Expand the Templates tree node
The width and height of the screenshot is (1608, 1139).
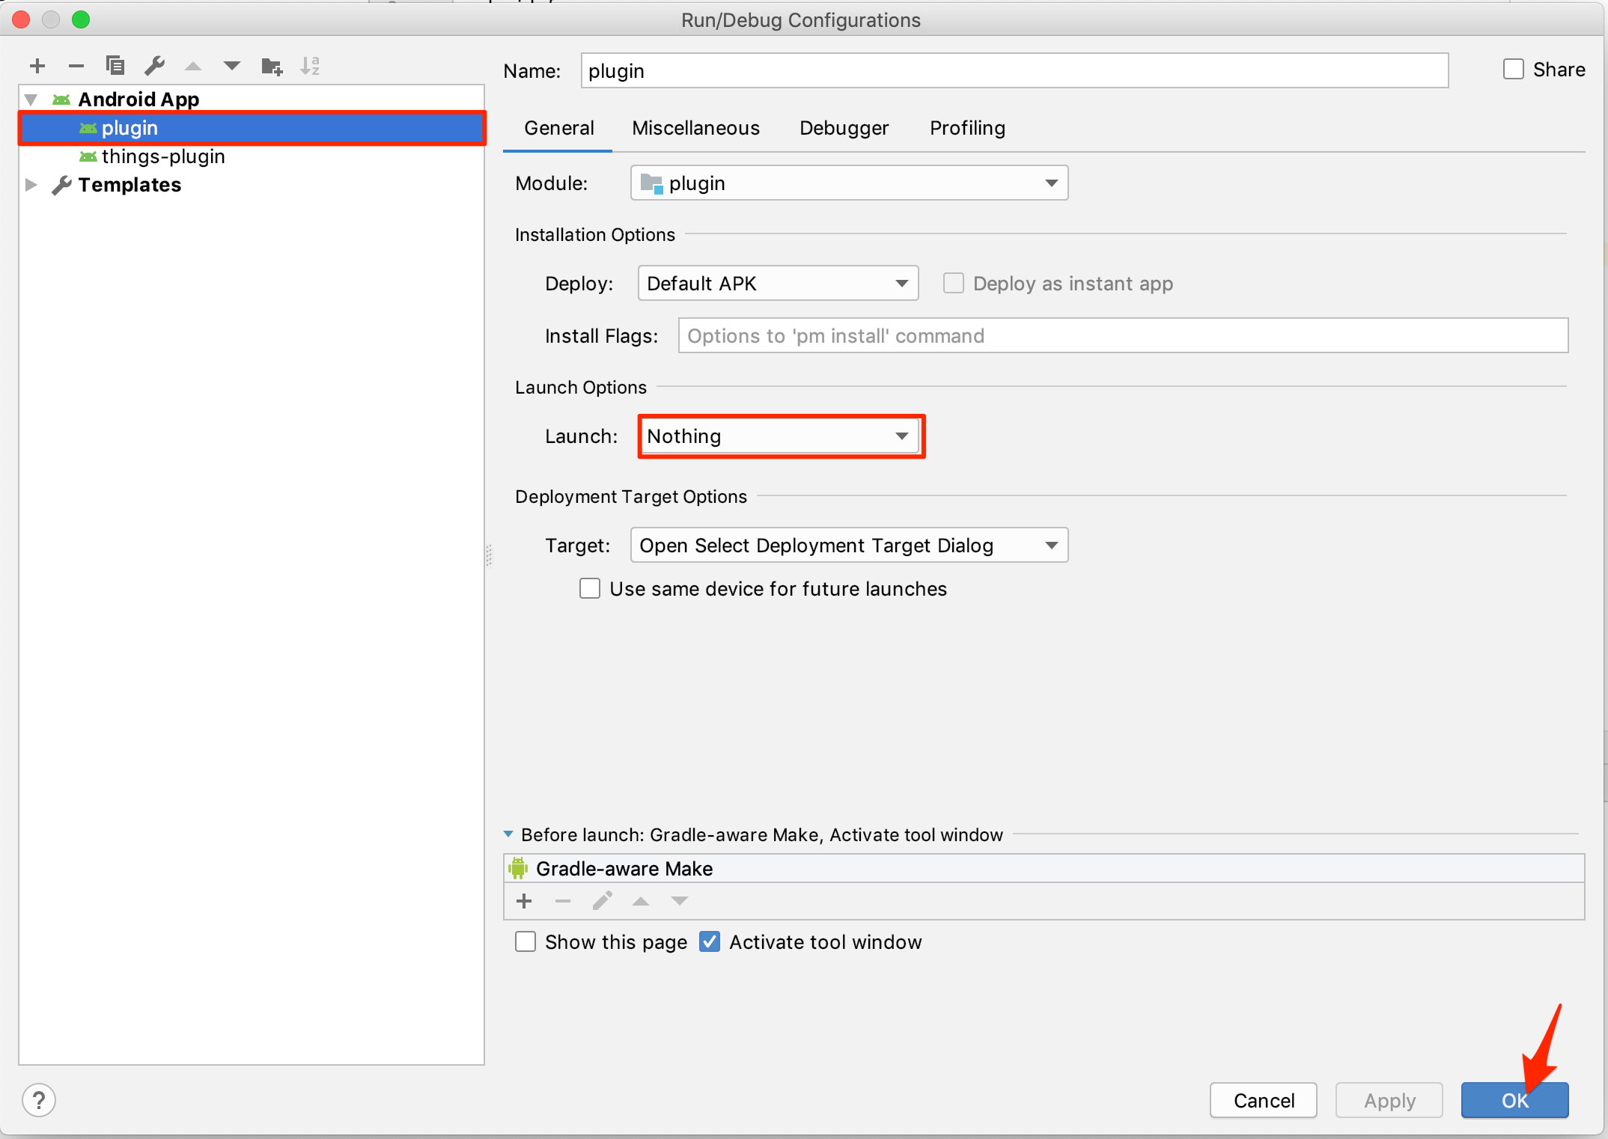pos(31,185)
